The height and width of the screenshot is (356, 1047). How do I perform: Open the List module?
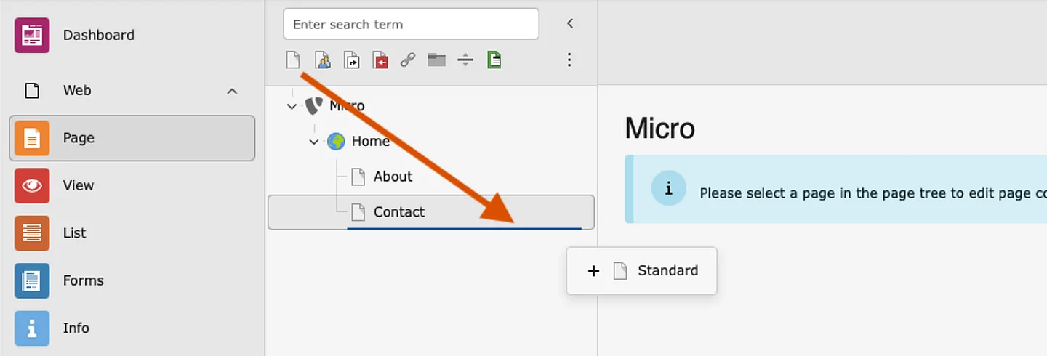coord(74,233)
